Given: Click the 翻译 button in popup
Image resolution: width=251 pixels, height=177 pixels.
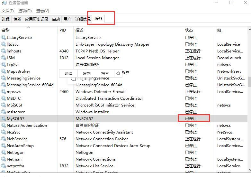Looking at the screenshot, I should pos(68,73).
